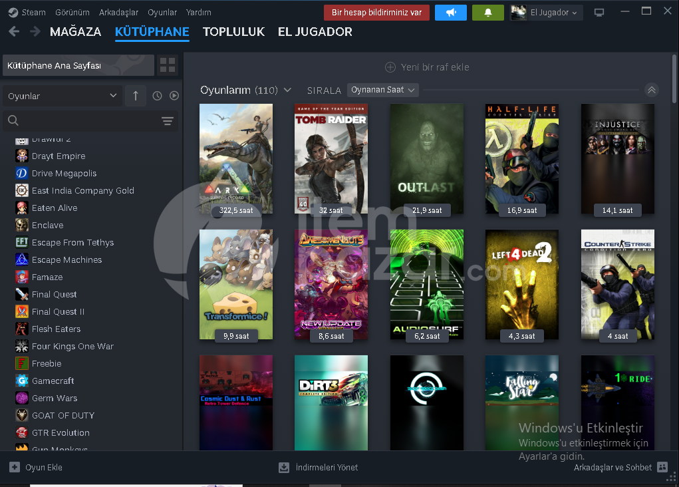The height and width of the screenshot is (487, 679).
Task: Click the Steam logo icon
Action: click(13, 13)
